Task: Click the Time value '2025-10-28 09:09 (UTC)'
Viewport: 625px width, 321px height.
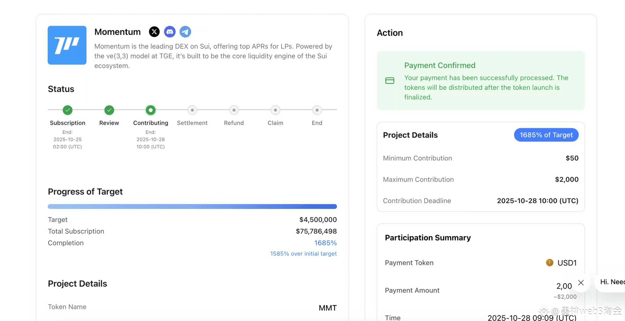Action: click(x=532, y=318)
